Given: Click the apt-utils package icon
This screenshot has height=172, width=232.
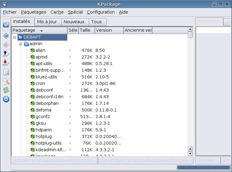Looking at the screenshot, I should [x=32, y=64].
